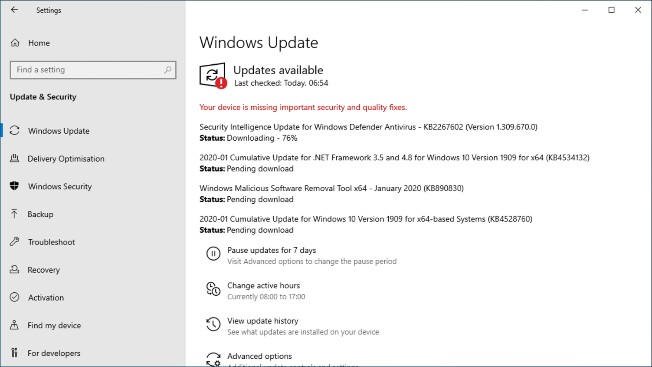Click the Home house icon
652x367 pixels.
point(15,43)
